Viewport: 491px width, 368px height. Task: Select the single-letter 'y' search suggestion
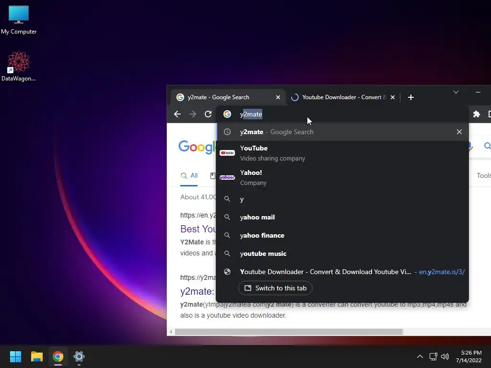point(342,199)
